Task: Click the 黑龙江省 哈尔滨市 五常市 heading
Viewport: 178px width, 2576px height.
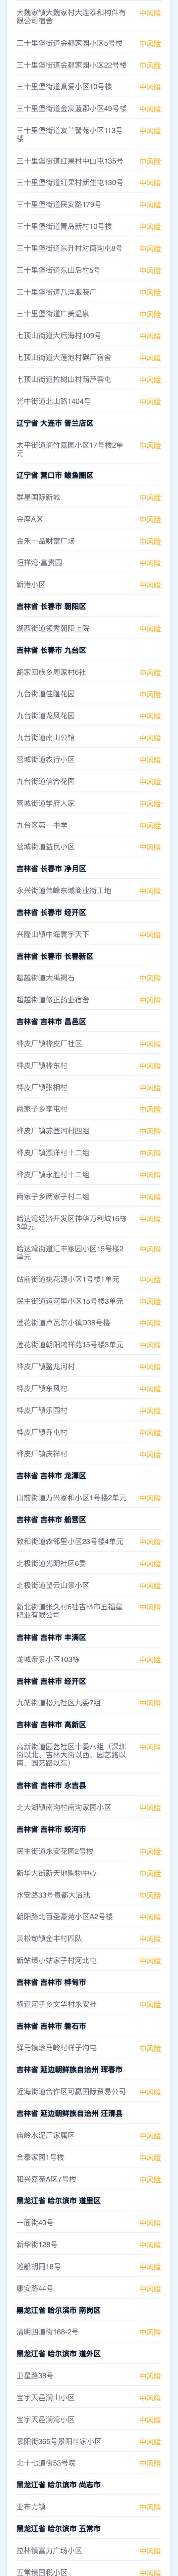Action: tap(58, 2528)
